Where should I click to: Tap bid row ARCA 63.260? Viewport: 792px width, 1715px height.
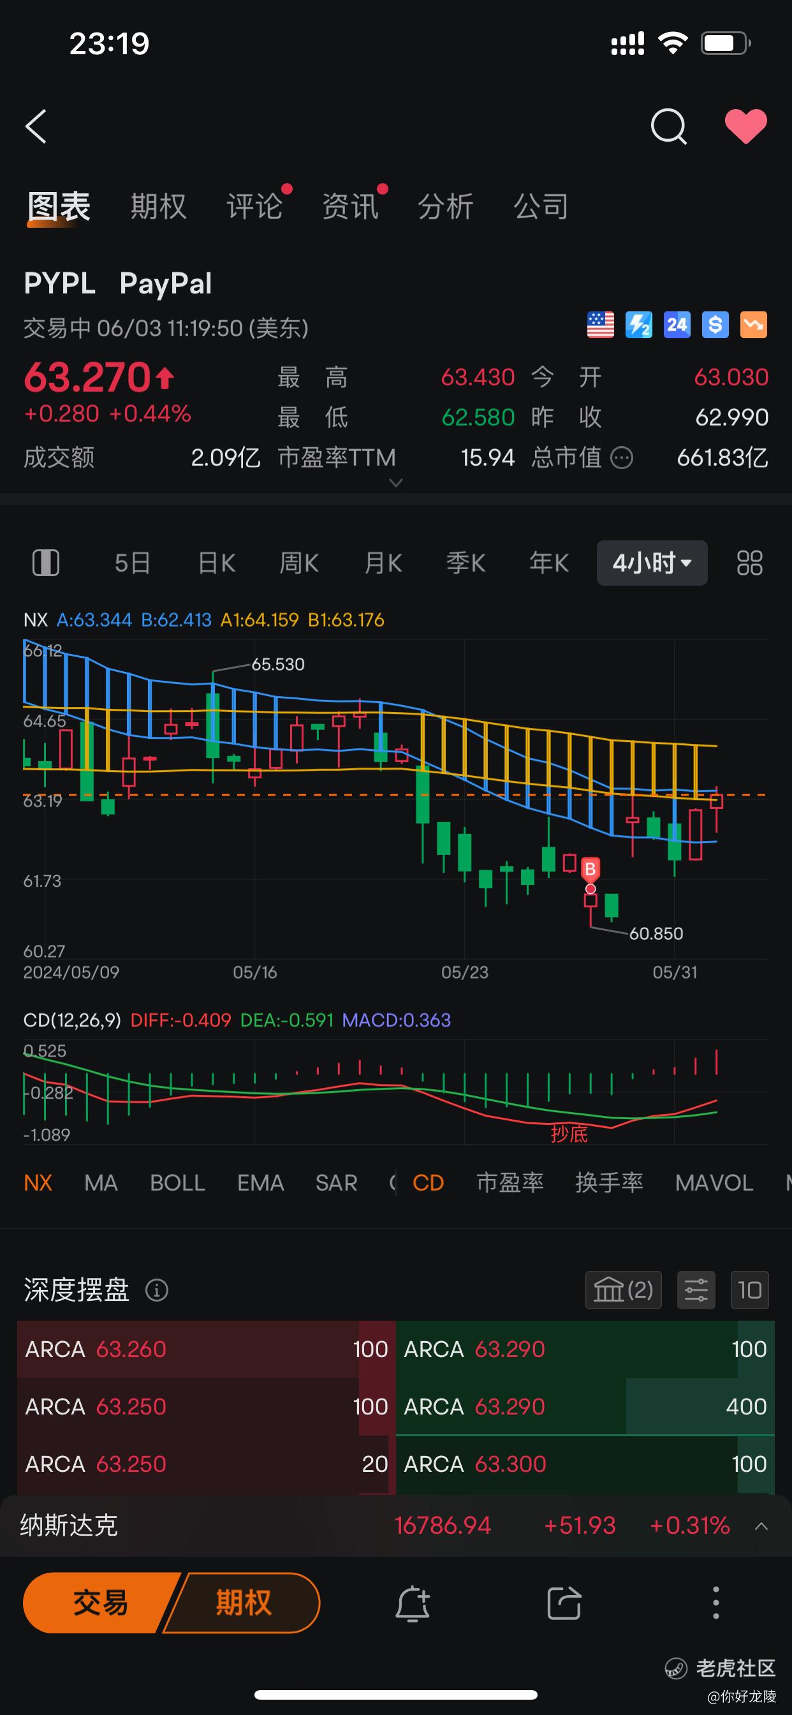tap(207, 1349)
